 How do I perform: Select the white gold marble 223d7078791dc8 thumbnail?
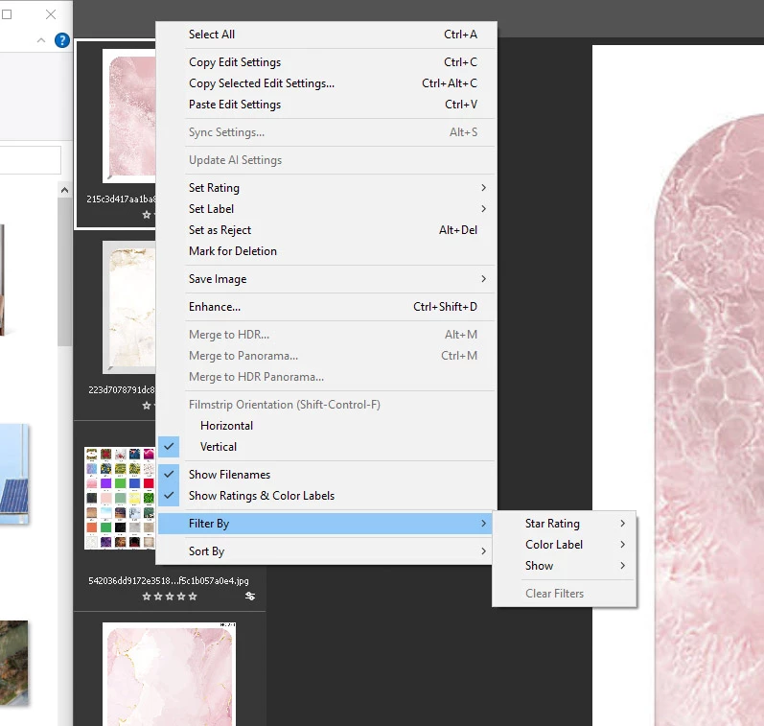click(129, 307)
